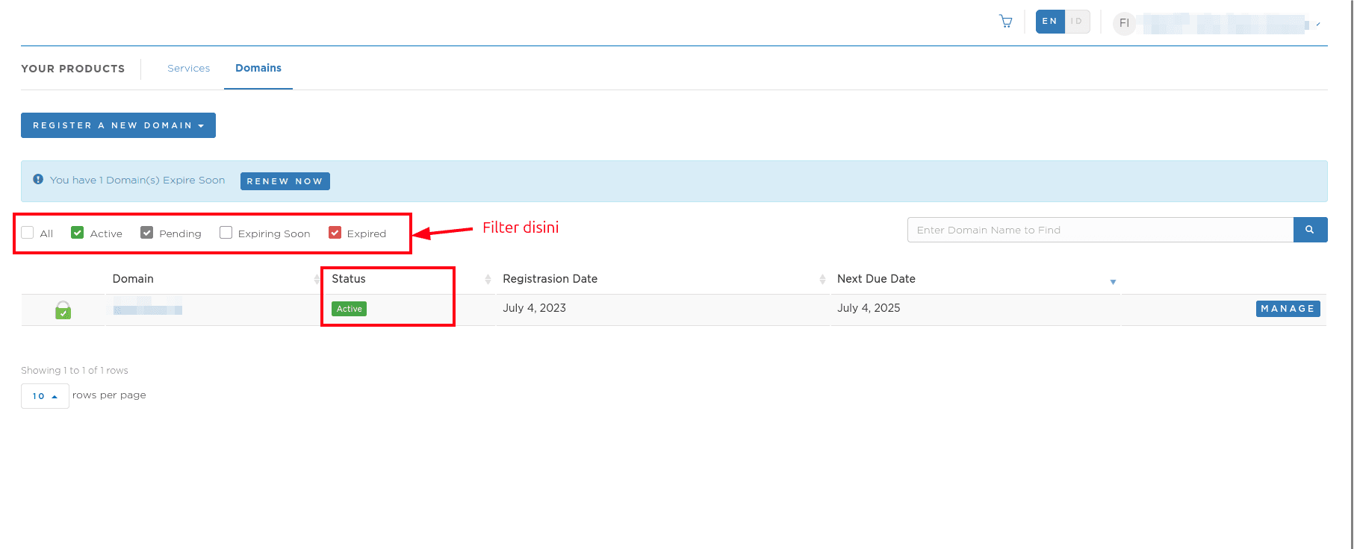Click the FI user avatar circle

(x=1124, y=23)
